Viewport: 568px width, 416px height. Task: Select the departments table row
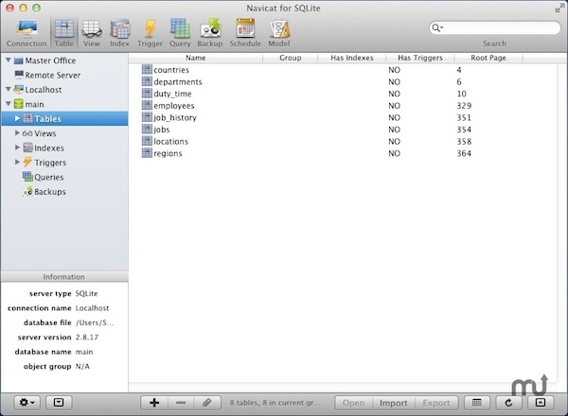point(343,81)
